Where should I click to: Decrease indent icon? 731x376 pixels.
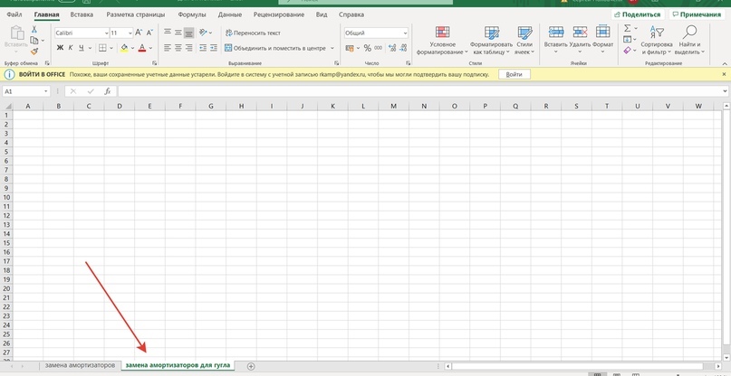click(203, 48)
